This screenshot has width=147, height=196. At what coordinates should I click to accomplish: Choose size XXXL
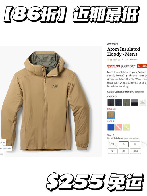[136, 151]
